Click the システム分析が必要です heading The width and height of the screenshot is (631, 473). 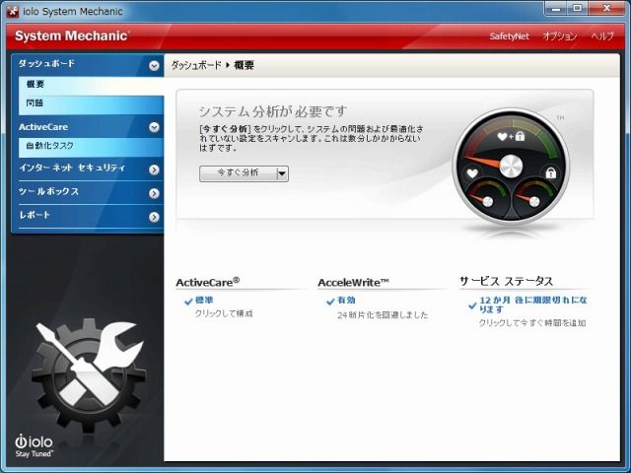[x=273, y=111]
